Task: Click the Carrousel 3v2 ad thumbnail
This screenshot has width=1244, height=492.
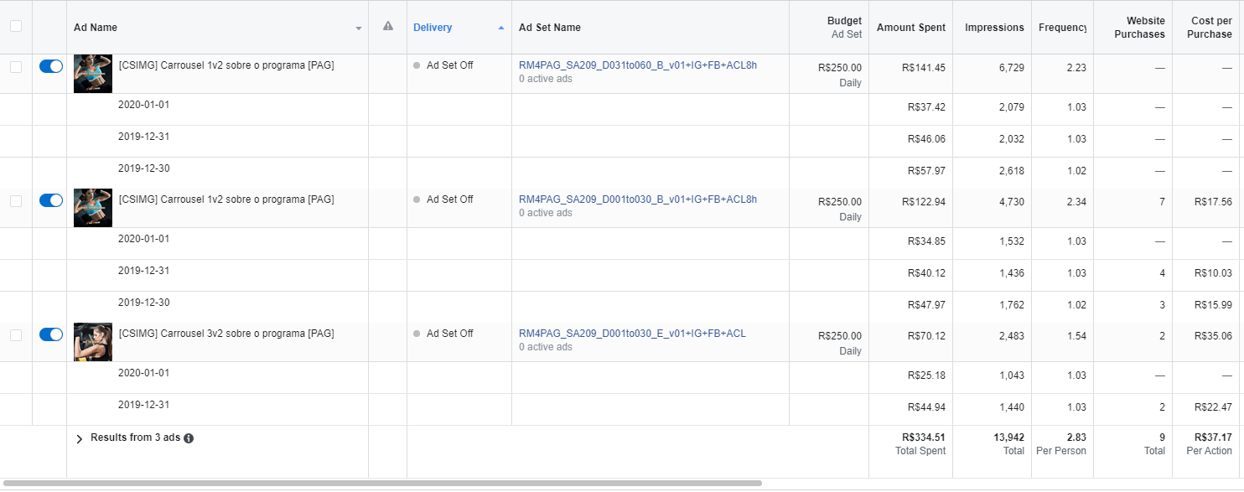Action: click(x=93, y=341)
